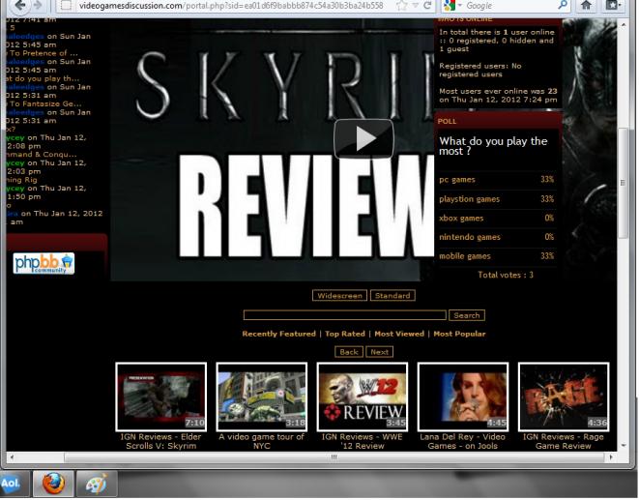The image size is (639, 500).
Task: Open the Lana Del Rey Video Games thumbnail
Action: [x=463, y=397]
